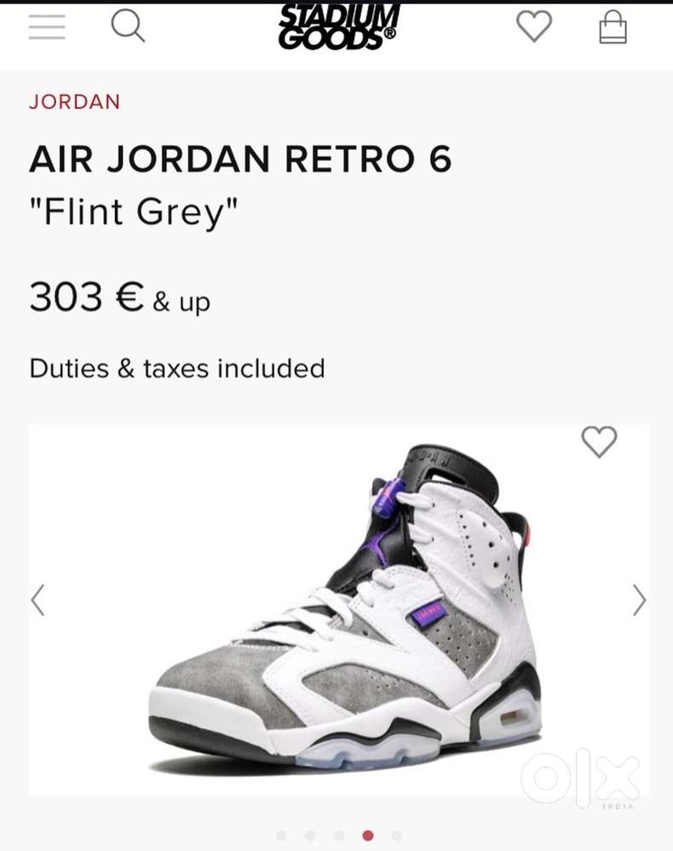Jump to second carousel dot
This screenshot has width=673, height=851.
click(310, 836)
